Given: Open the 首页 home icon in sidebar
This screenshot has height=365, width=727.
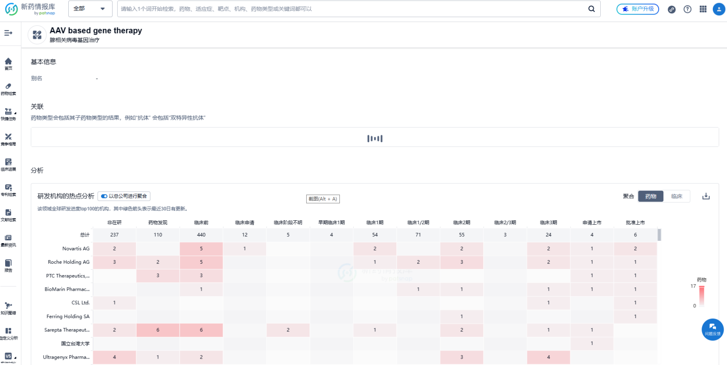Looking at the screenshot, I should click(8, 63).
